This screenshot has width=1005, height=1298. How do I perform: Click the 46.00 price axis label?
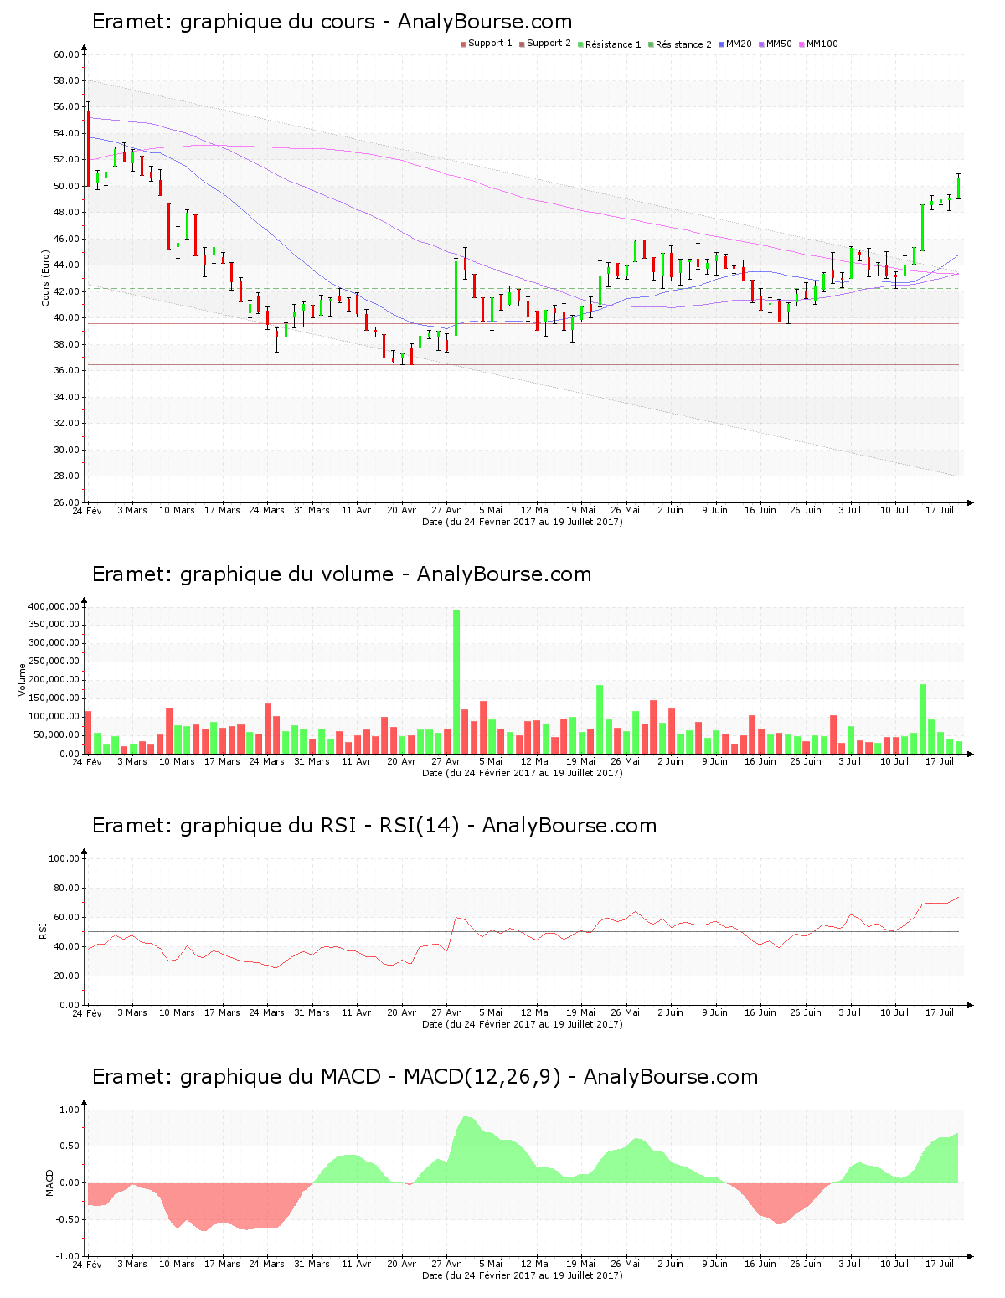pos(66,239)
